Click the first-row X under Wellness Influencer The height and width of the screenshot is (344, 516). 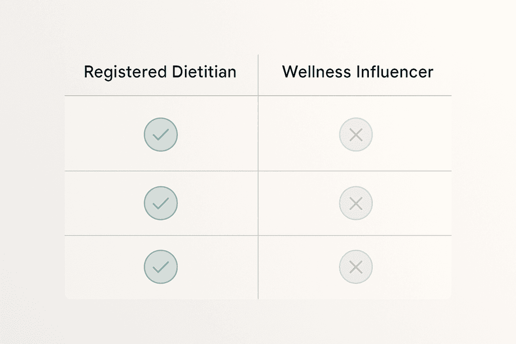[x=356, y=134]
